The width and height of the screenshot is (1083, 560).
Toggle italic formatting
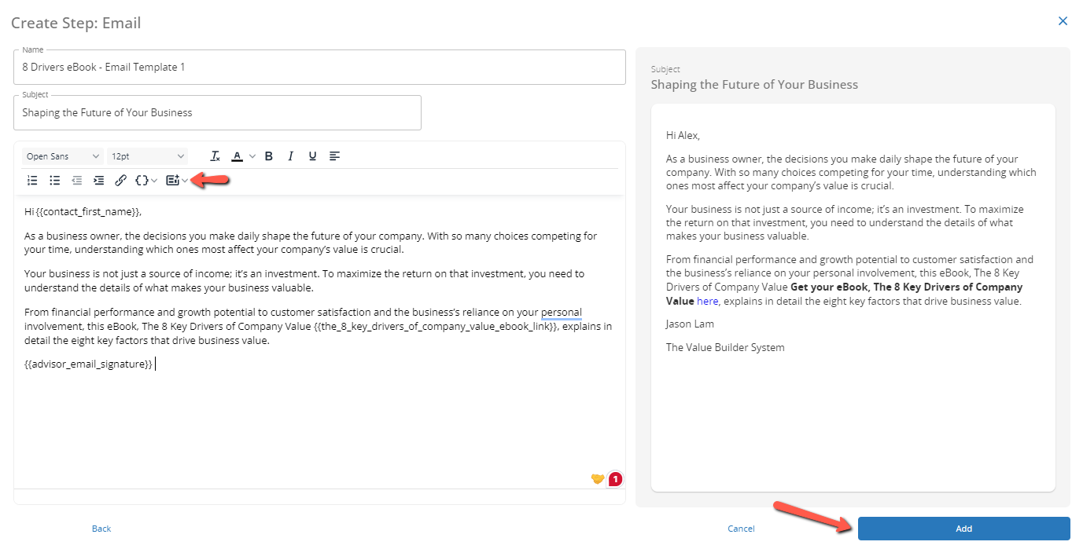(x=290, y=156)
